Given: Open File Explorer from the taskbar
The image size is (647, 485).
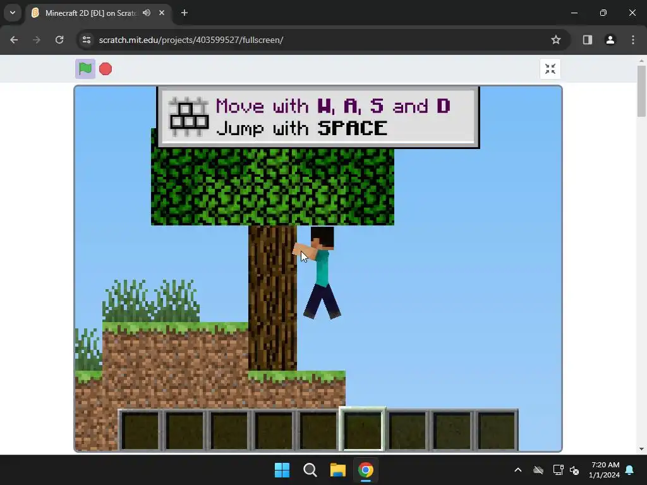Looking at the screenshot, I should tap(338, 470).
